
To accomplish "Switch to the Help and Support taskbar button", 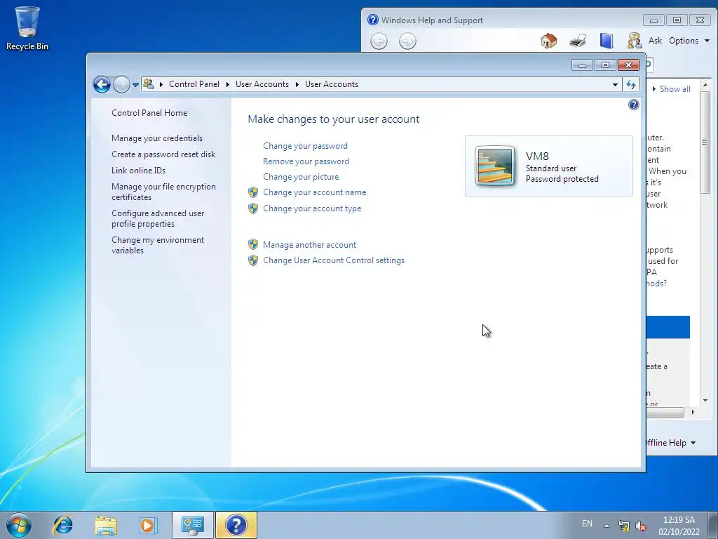I will pyautogui.click(x=236, y=525).
